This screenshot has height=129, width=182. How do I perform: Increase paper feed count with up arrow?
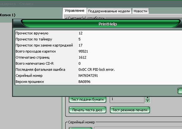tap(147, 98)
